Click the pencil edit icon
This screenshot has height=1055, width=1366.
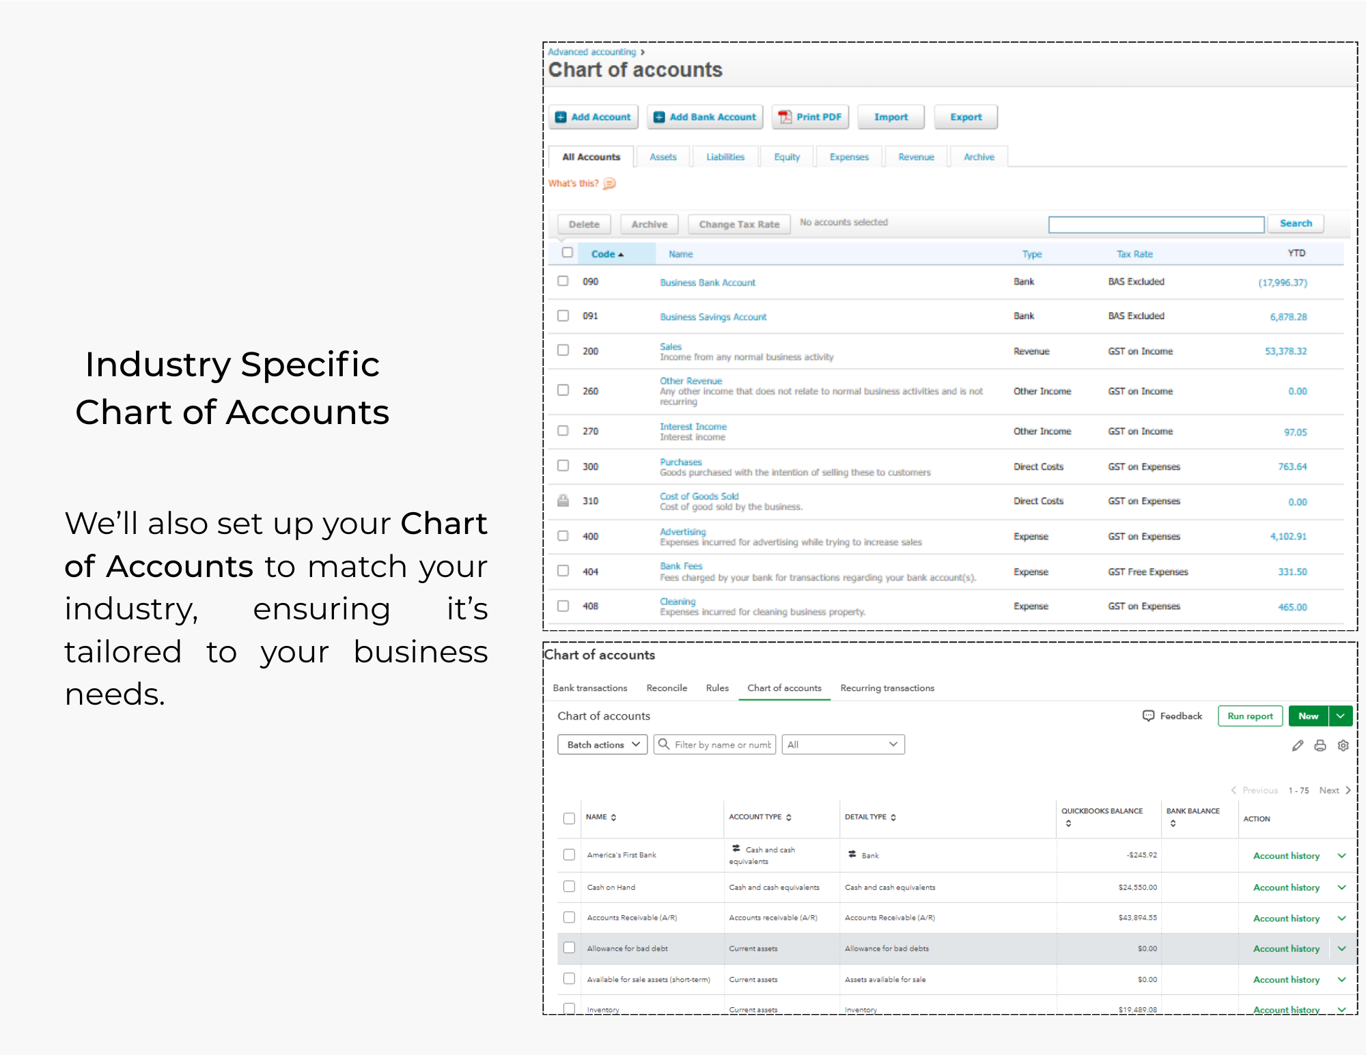click(x=1298, y=746)
